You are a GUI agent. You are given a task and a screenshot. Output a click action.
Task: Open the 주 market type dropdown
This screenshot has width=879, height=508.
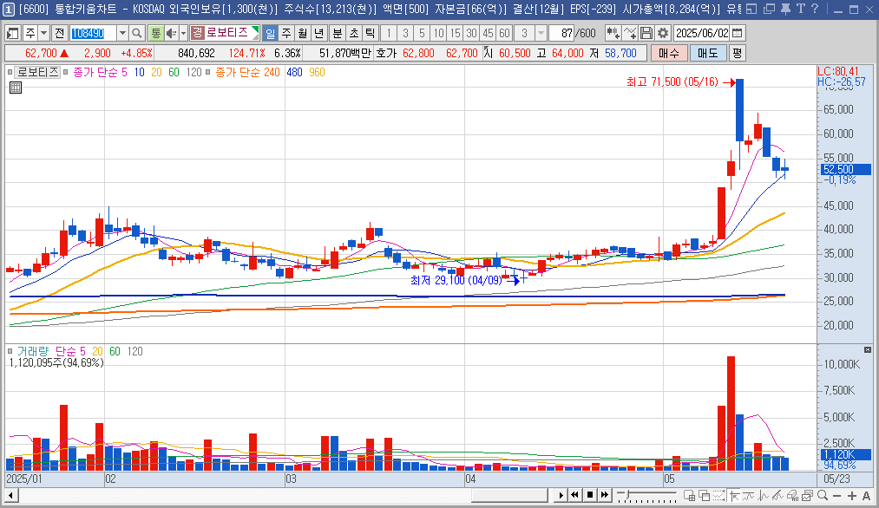coord(43,33)
